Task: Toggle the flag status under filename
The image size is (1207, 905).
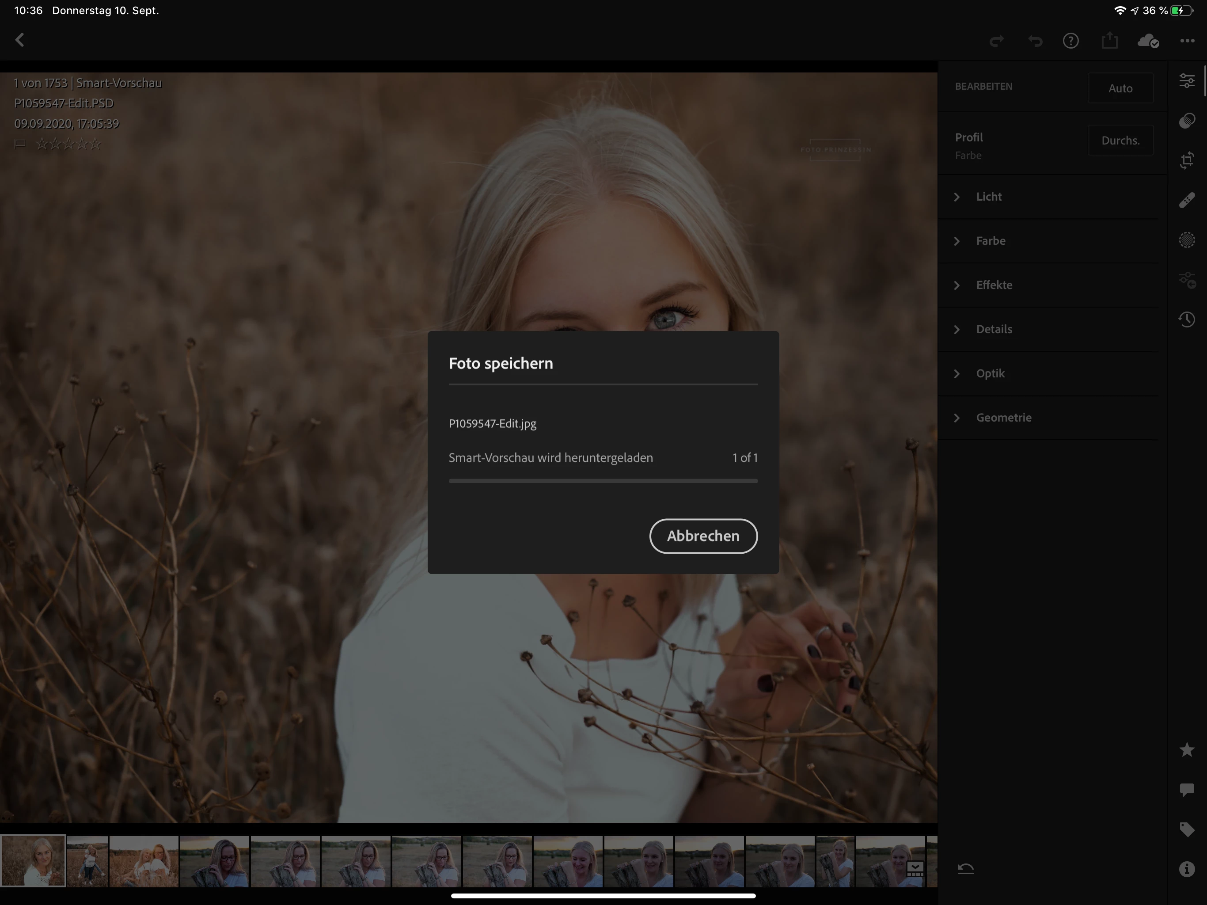Action: 20,144
